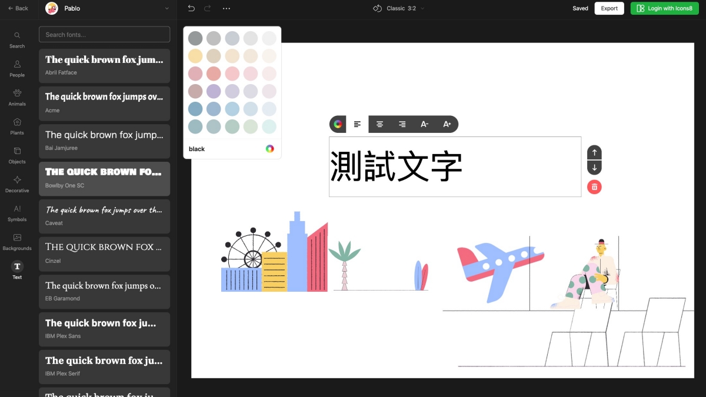Open the Animals illustrations category
706x397 pixels.
17,98
